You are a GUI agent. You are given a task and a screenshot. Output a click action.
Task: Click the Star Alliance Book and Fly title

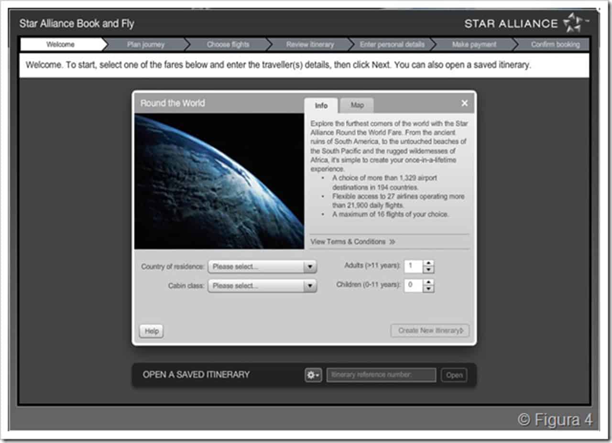click(x=77, y=23)
